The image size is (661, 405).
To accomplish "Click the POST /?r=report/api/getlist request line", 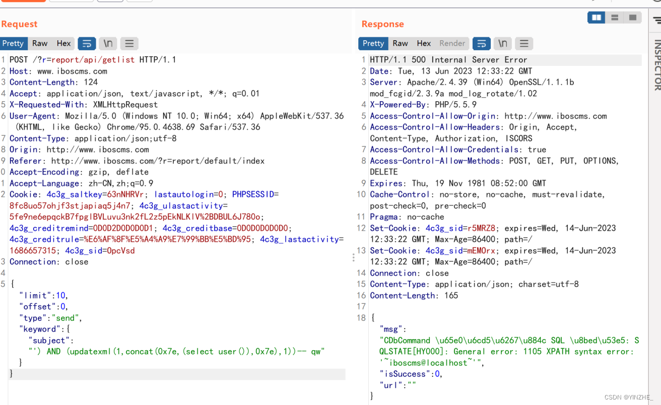I will 93,60.
